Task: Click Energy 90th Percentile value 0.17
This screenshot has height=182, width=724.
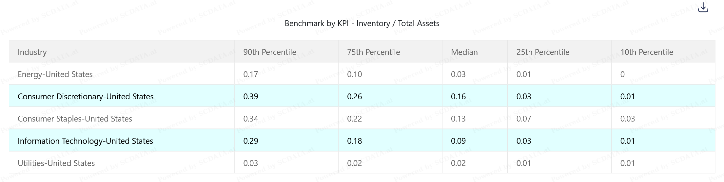Action: [x=251, y=74]
